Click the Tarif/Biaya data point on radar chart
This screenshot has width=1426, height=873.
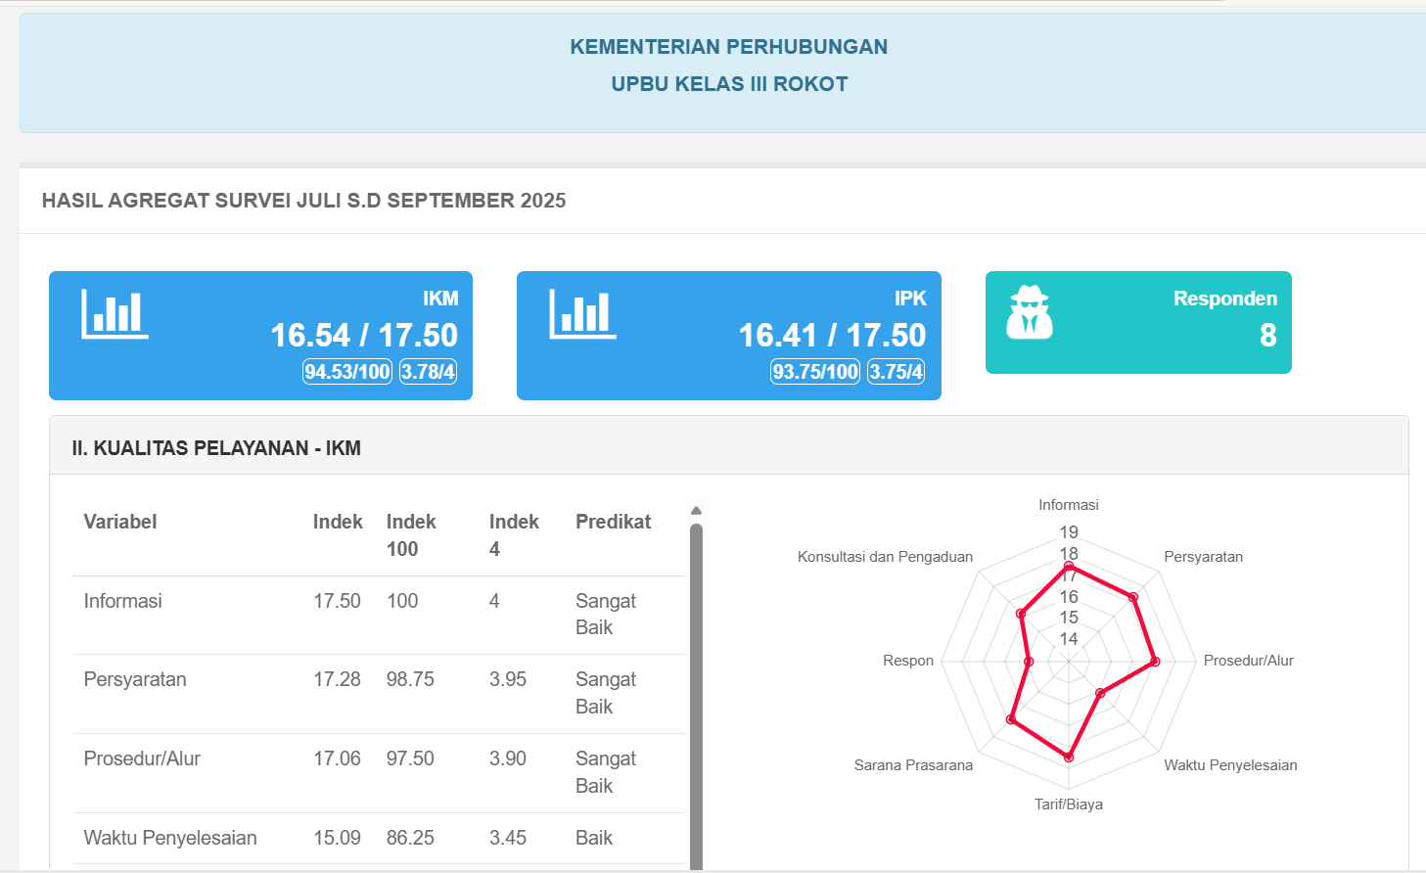[x=1069, y=758]
